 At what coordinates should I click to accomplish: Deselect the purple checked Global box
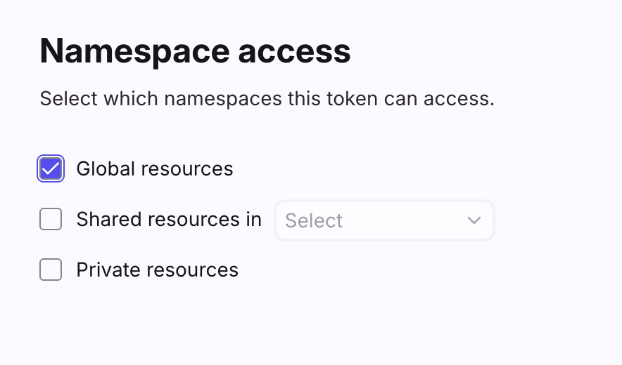tap(51, 169)
